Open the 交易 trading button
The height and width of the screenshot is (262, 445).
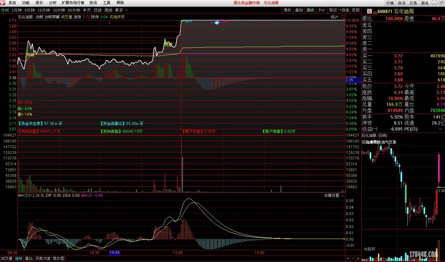tap(413, 3)
